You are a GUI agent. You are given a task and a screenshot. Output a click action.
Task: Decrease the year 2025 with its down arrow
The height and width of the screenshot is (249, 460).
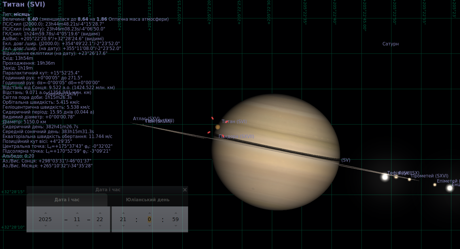coord(46,226)
